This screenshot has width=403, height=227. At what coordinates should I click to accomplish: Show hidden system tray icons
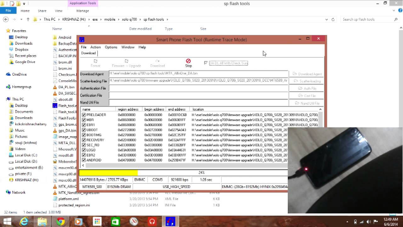347,222
